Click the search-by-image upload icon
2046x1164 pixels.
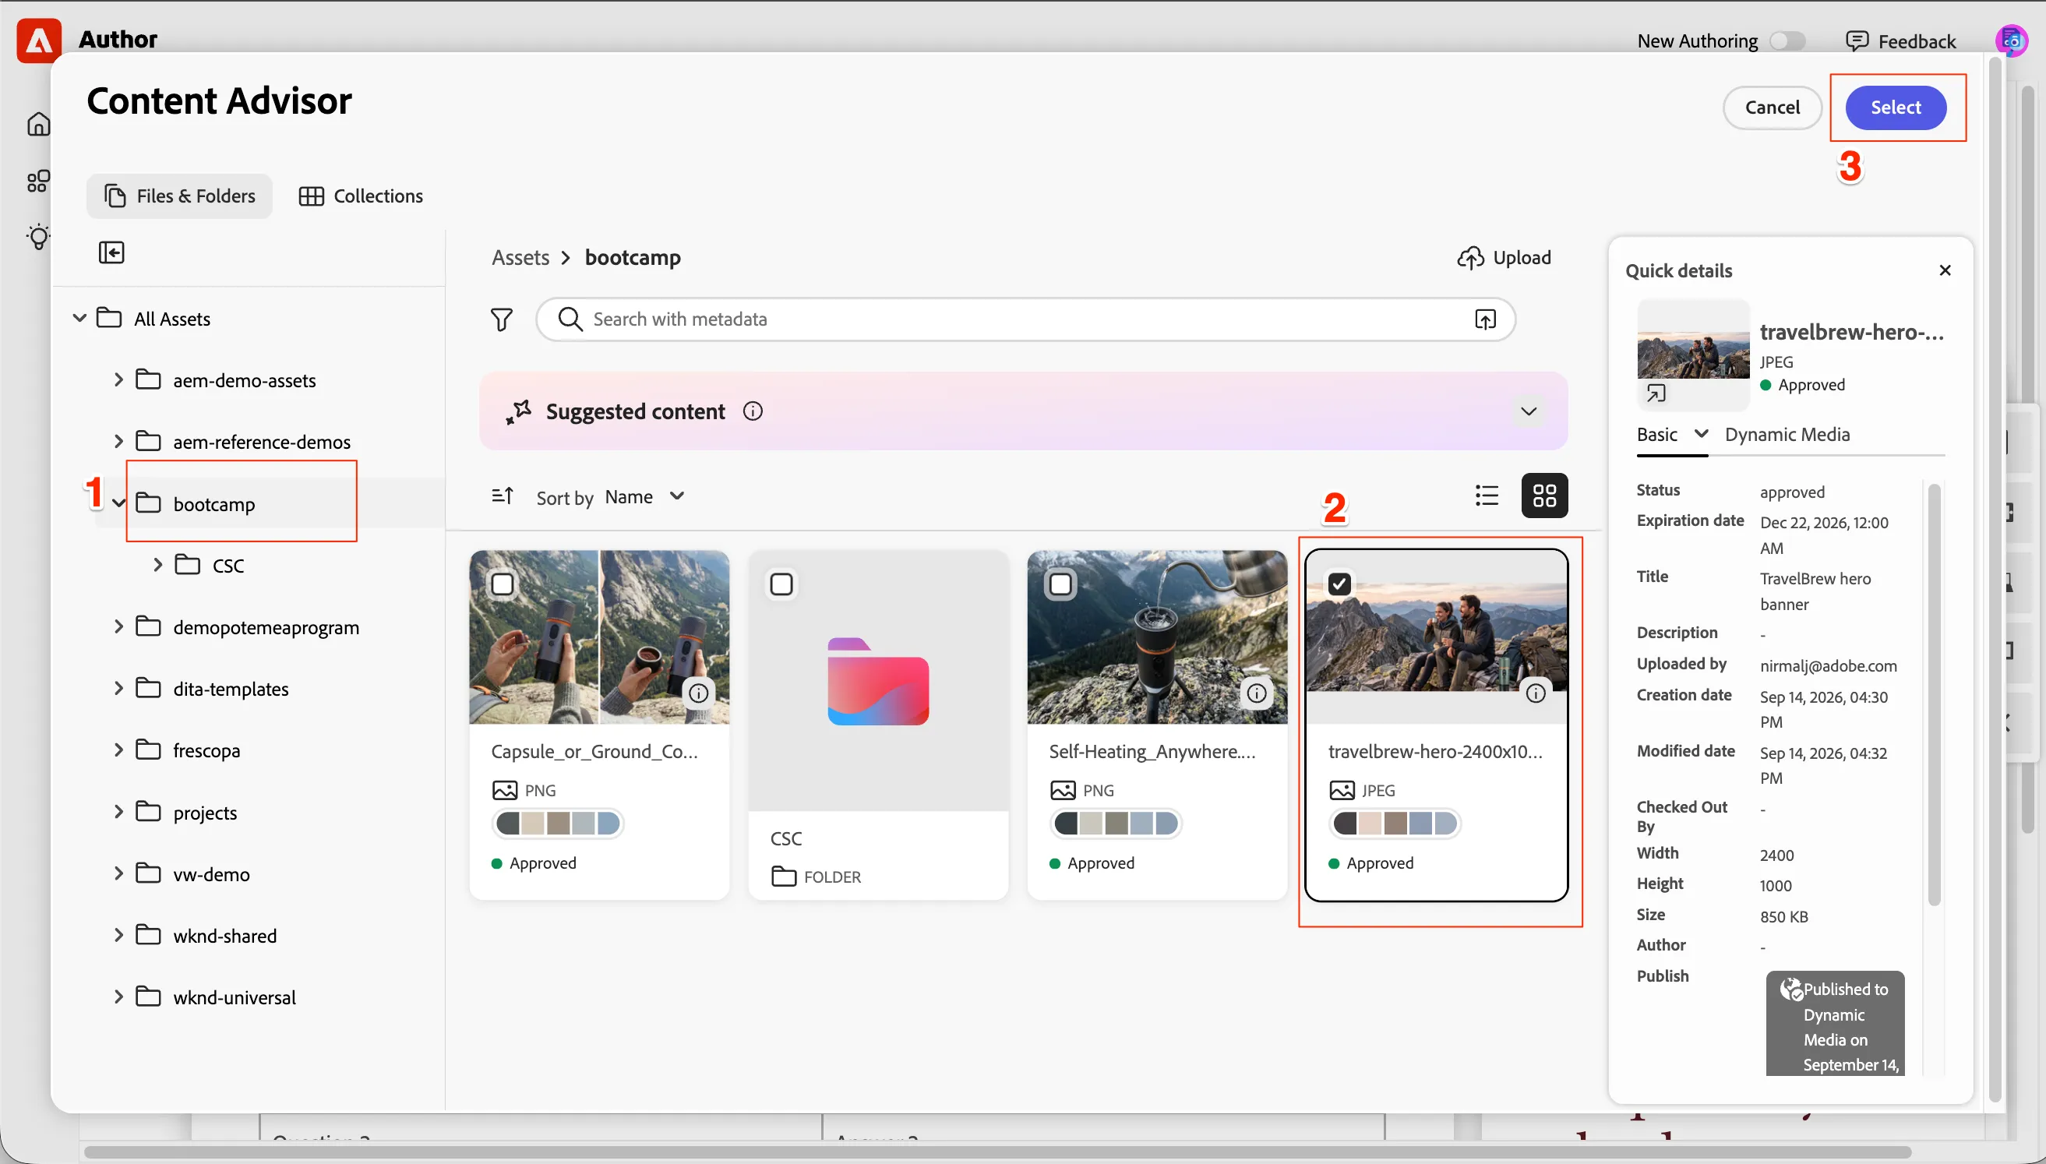[1485, 319]
